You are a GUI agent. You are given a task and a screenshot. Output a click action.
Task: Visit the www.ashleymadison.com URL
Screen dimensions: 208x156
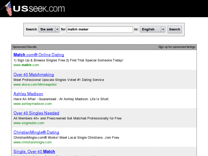point(33,104)
